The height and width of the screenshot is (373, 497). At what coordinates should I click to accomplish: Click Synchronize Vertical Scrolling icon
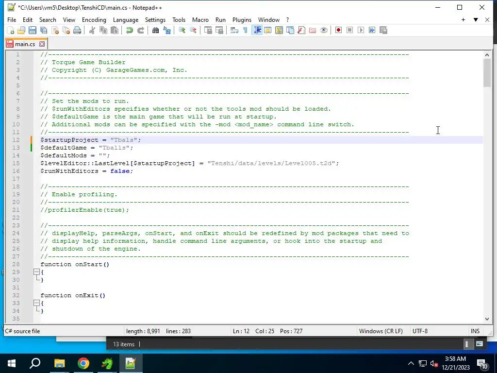pyautogui.click(x=208, y=30)
